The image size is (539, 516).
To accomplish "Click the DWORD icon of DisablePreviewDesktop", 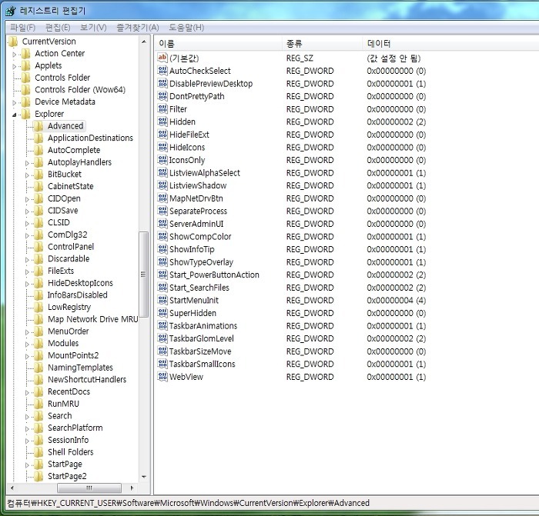I will pyautogui.click(x=162, y=83).
